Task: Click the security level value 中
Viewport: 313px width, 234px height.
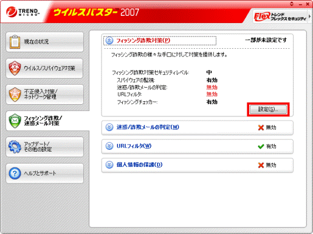Action: (209, 73)
